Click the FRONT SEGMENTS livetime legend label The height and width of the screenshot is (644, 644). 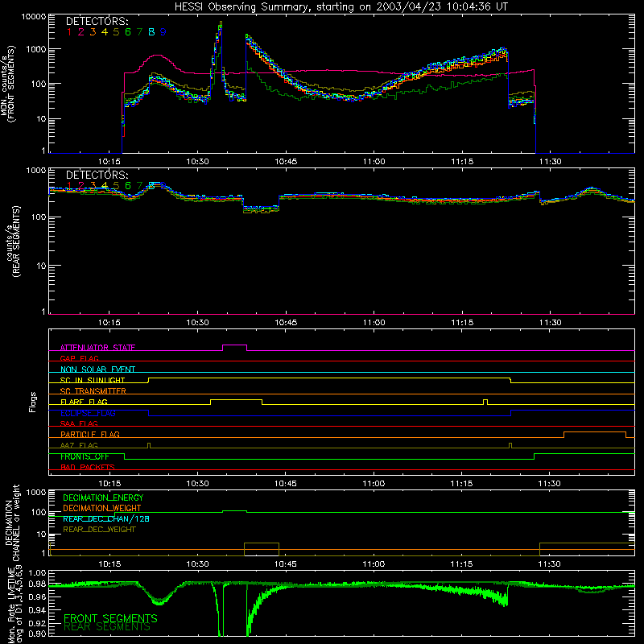tap(110, 618)
